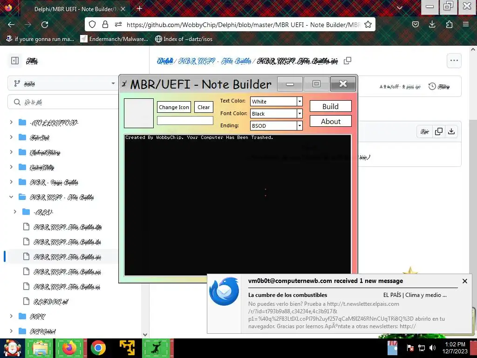Click the padlock site security icon
The width and height of the screenshot is (477, 358).
pyautogui.click(x=105, y=24)
